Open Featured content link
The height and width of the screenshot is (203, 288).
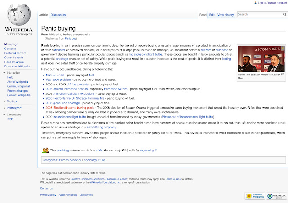click(x=15, y=53)
